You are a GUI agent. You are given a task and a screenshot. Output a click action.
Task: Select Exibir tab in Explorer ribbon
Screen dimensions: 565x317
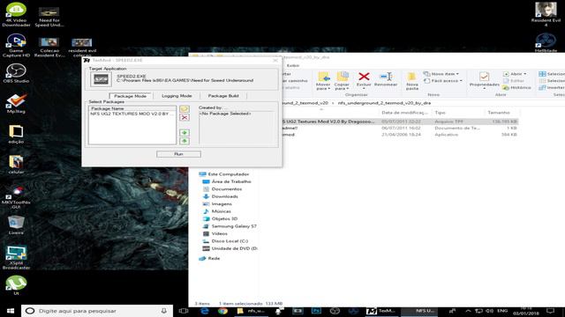[293, 65]
